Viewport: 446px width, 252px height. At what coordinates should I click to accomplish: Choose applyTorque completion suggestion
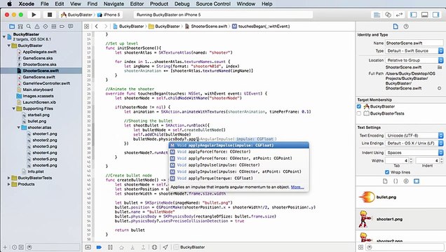[238, 178]
